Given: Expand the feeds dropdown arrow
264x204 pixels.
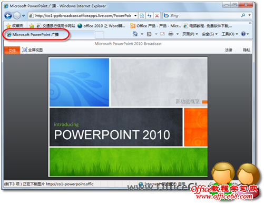Looking at the screenshot, I should [156, 34].
